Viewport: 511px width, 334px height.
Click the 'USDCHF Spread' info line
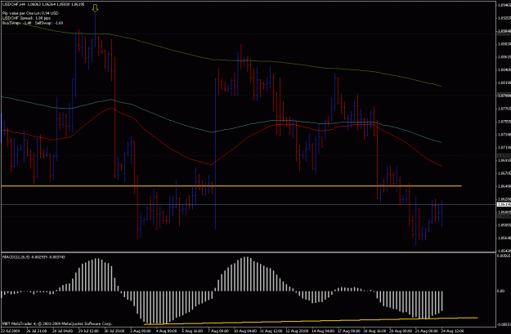(x=26, y=18)
